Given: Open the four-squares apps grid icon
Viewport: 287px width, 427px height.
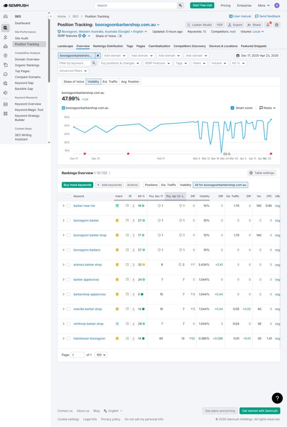Looking at the screenshot, I should pos(5,113).
